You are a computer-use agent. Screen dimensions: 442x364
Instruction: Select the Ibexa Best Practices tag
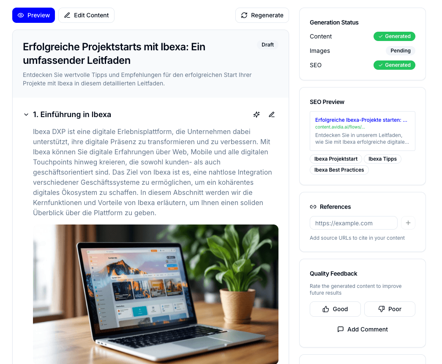[339, 170]
